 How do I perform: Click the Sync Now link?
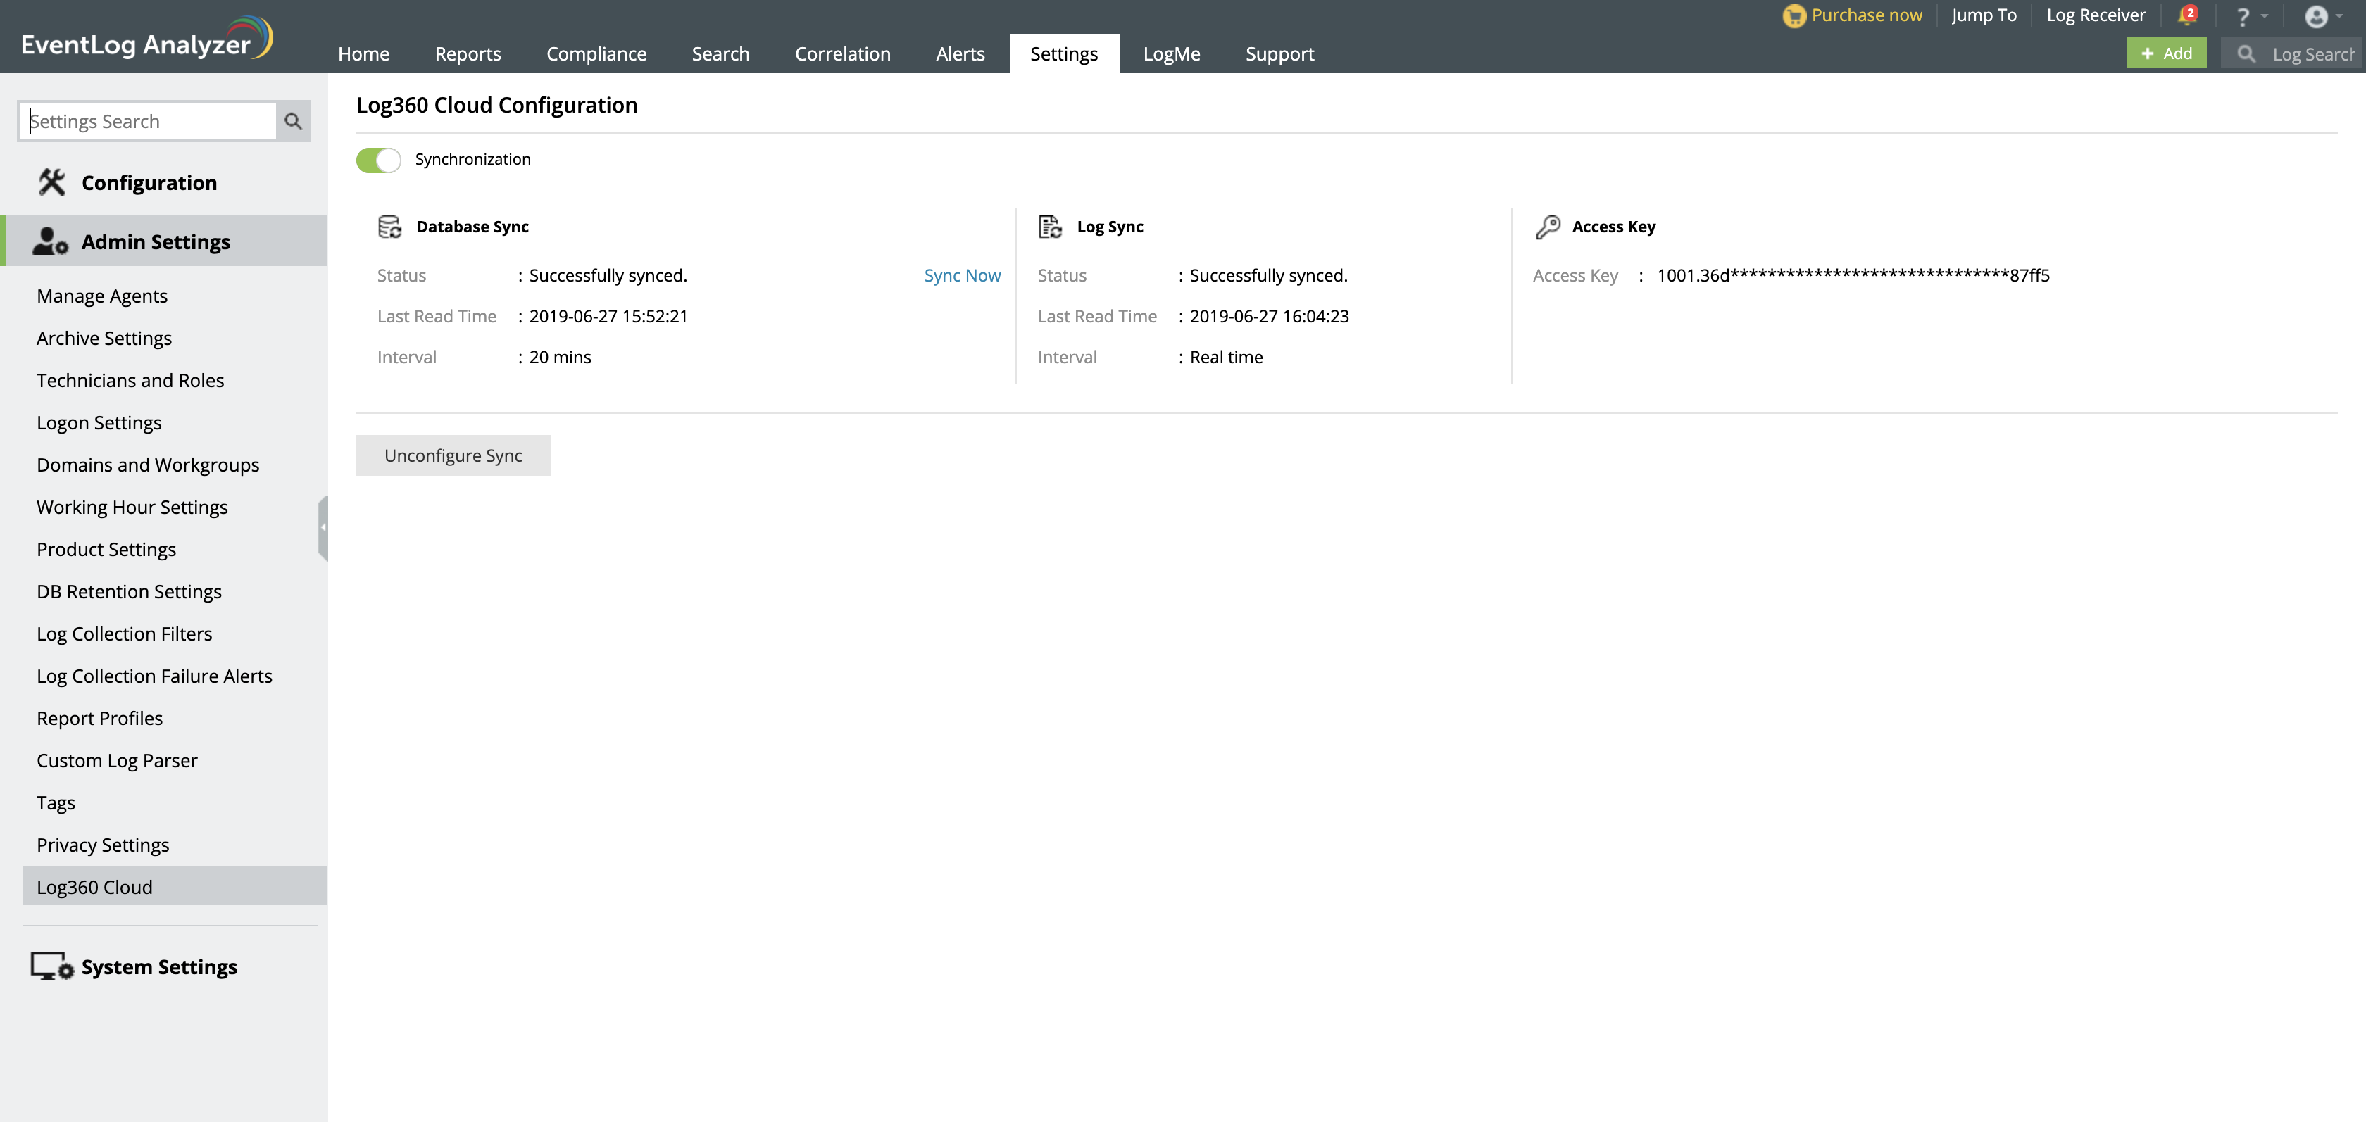(x=962, y=275)
